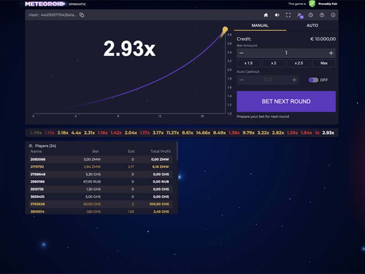The height and width of the screenshot is (274, 365).
Task: Increase the bet amount with plus
Action: [x=331, y=53]
